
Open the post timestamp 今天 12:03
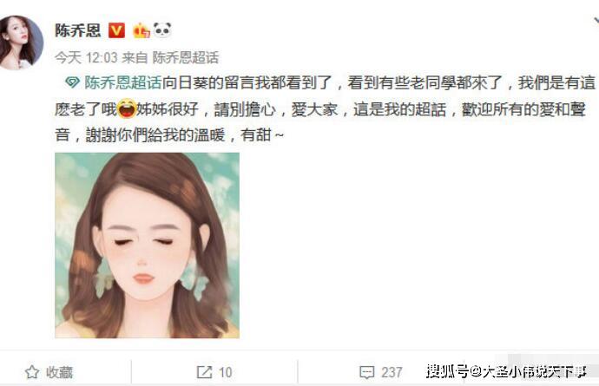coord(86,57)
